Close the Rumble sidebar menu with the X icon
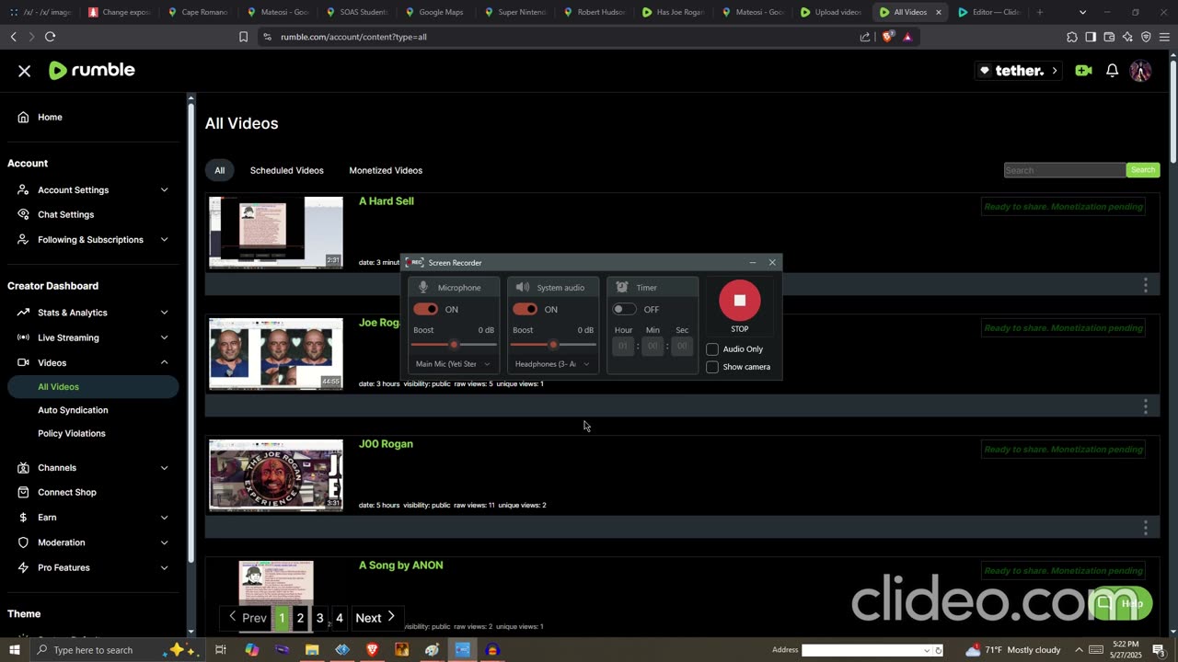1178x662 pixels. click(x=25, y=71)
